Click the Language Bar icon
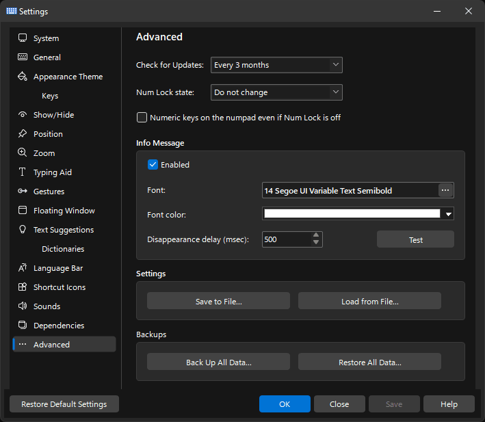 [x=23, y=267]
